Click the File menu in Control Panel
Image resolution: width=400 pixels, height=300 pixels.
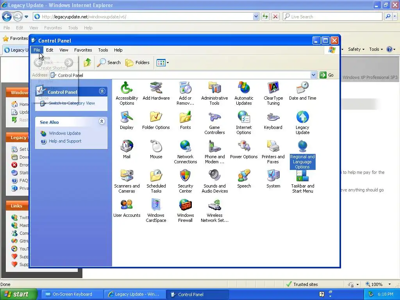37,50
